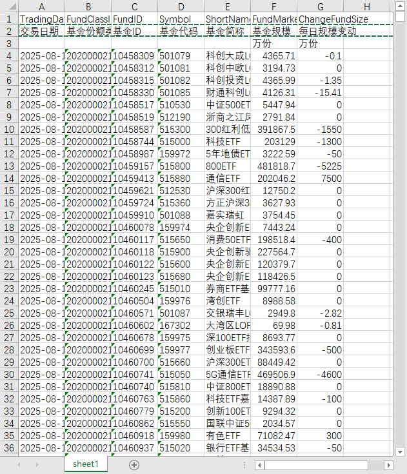Select the 通信ETF name cell
Image resolution: width=407 pixels, height=474 pixels.
(x=228, y=179)
